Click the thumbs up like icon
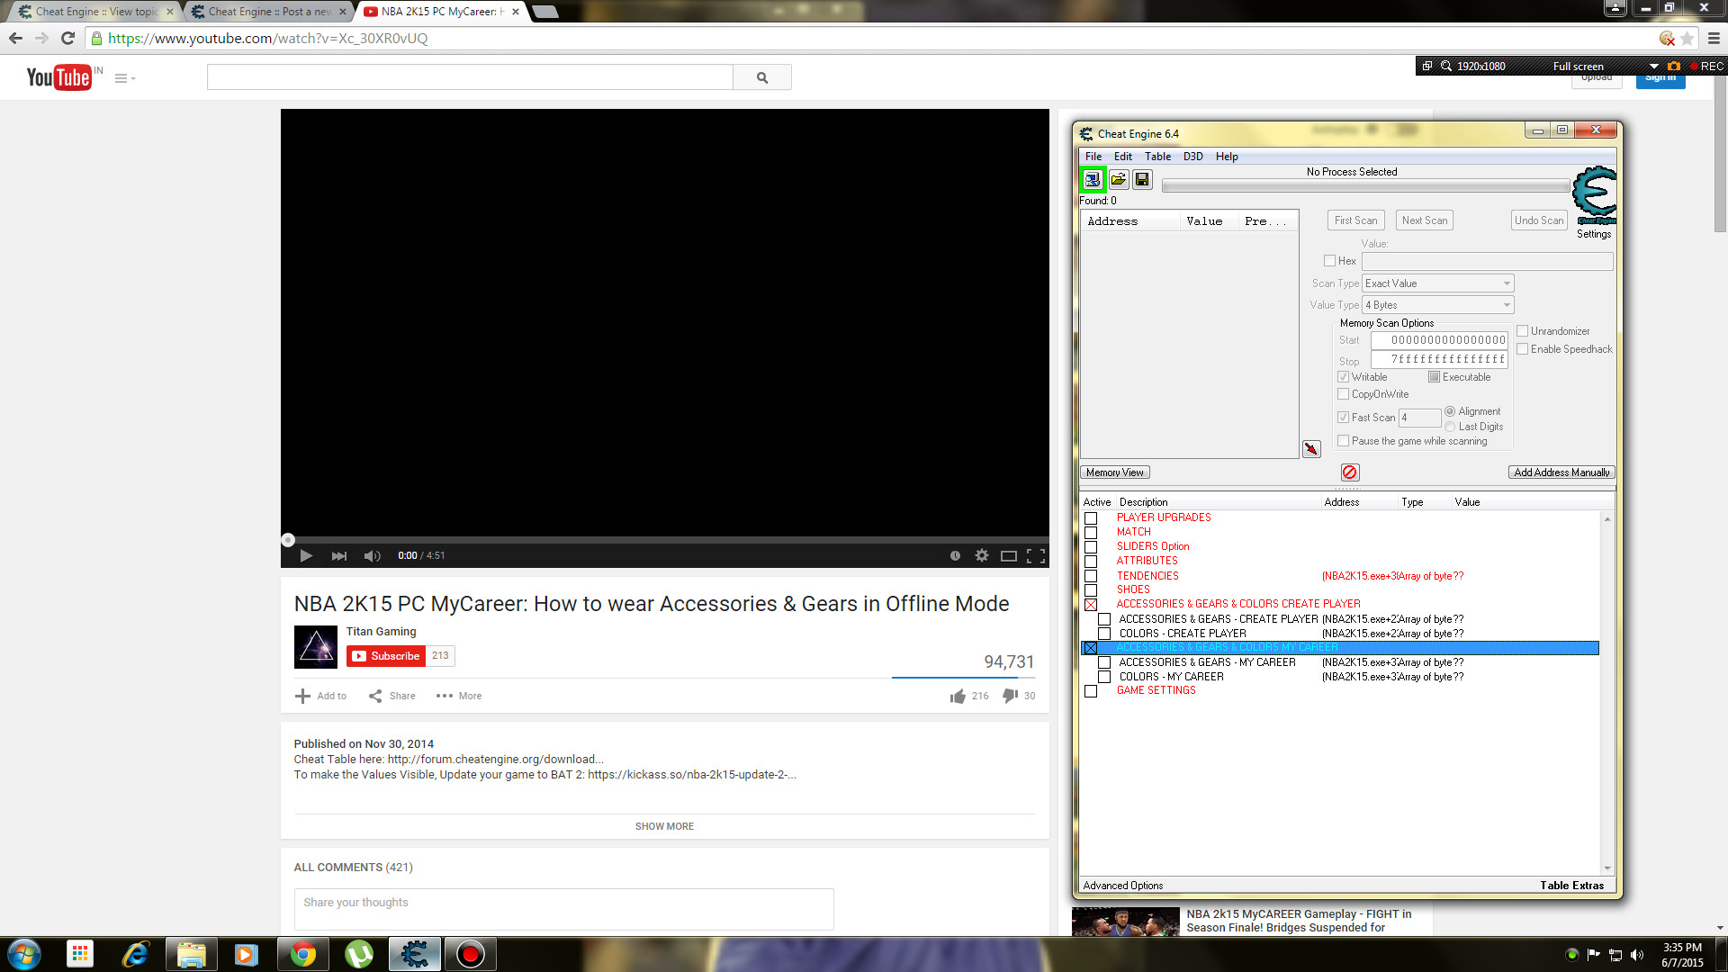This screenshot has height=972, width=1728. (958, 696)
